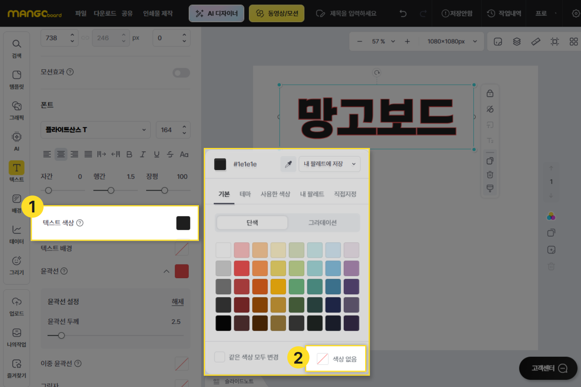Toggle the motion effect switch
The width and height of the screenshot is (581, 387).
click(x=181, y=73)
